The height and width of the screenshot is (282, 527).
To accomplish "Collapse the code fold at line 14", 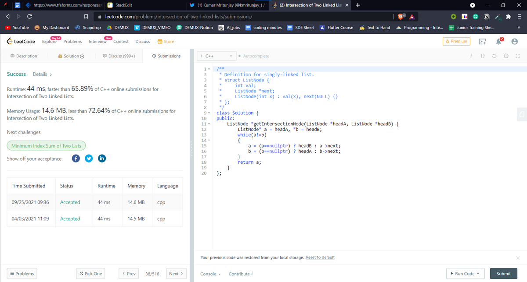I will coord(210,140).
